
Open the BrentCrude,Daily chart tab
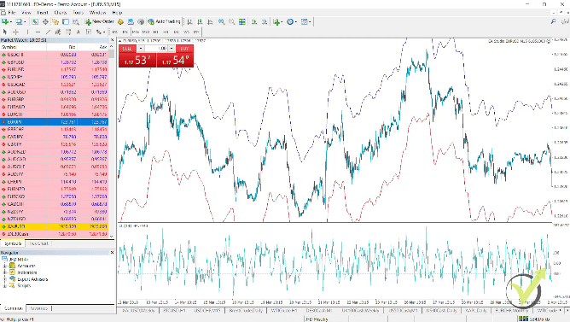(x=246, y=310)
